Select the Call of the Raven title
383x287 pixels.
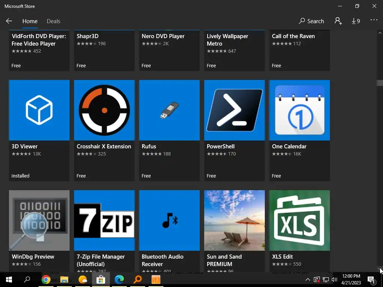click(x=293, y=36)
